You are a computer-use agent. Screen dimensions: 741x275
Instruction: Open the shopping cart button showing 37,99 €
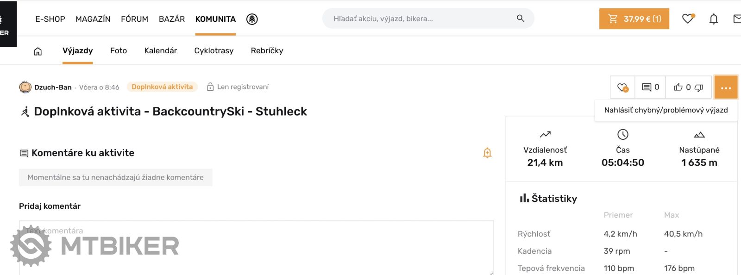coord(634,19)
